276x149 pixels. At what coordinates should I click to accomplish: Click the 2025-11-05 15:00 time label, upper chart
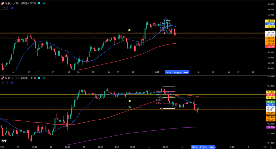click(x=177, y=72)
